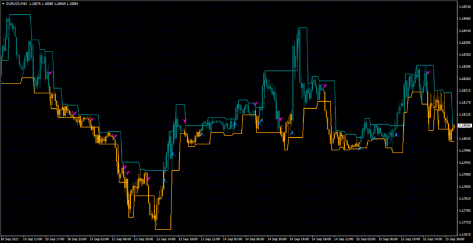The width and height of the screenshot is (473, 243).
Task: Click the 13 Sep 22:00 time label
Action: pyautogui.click(x=211, y=239)
